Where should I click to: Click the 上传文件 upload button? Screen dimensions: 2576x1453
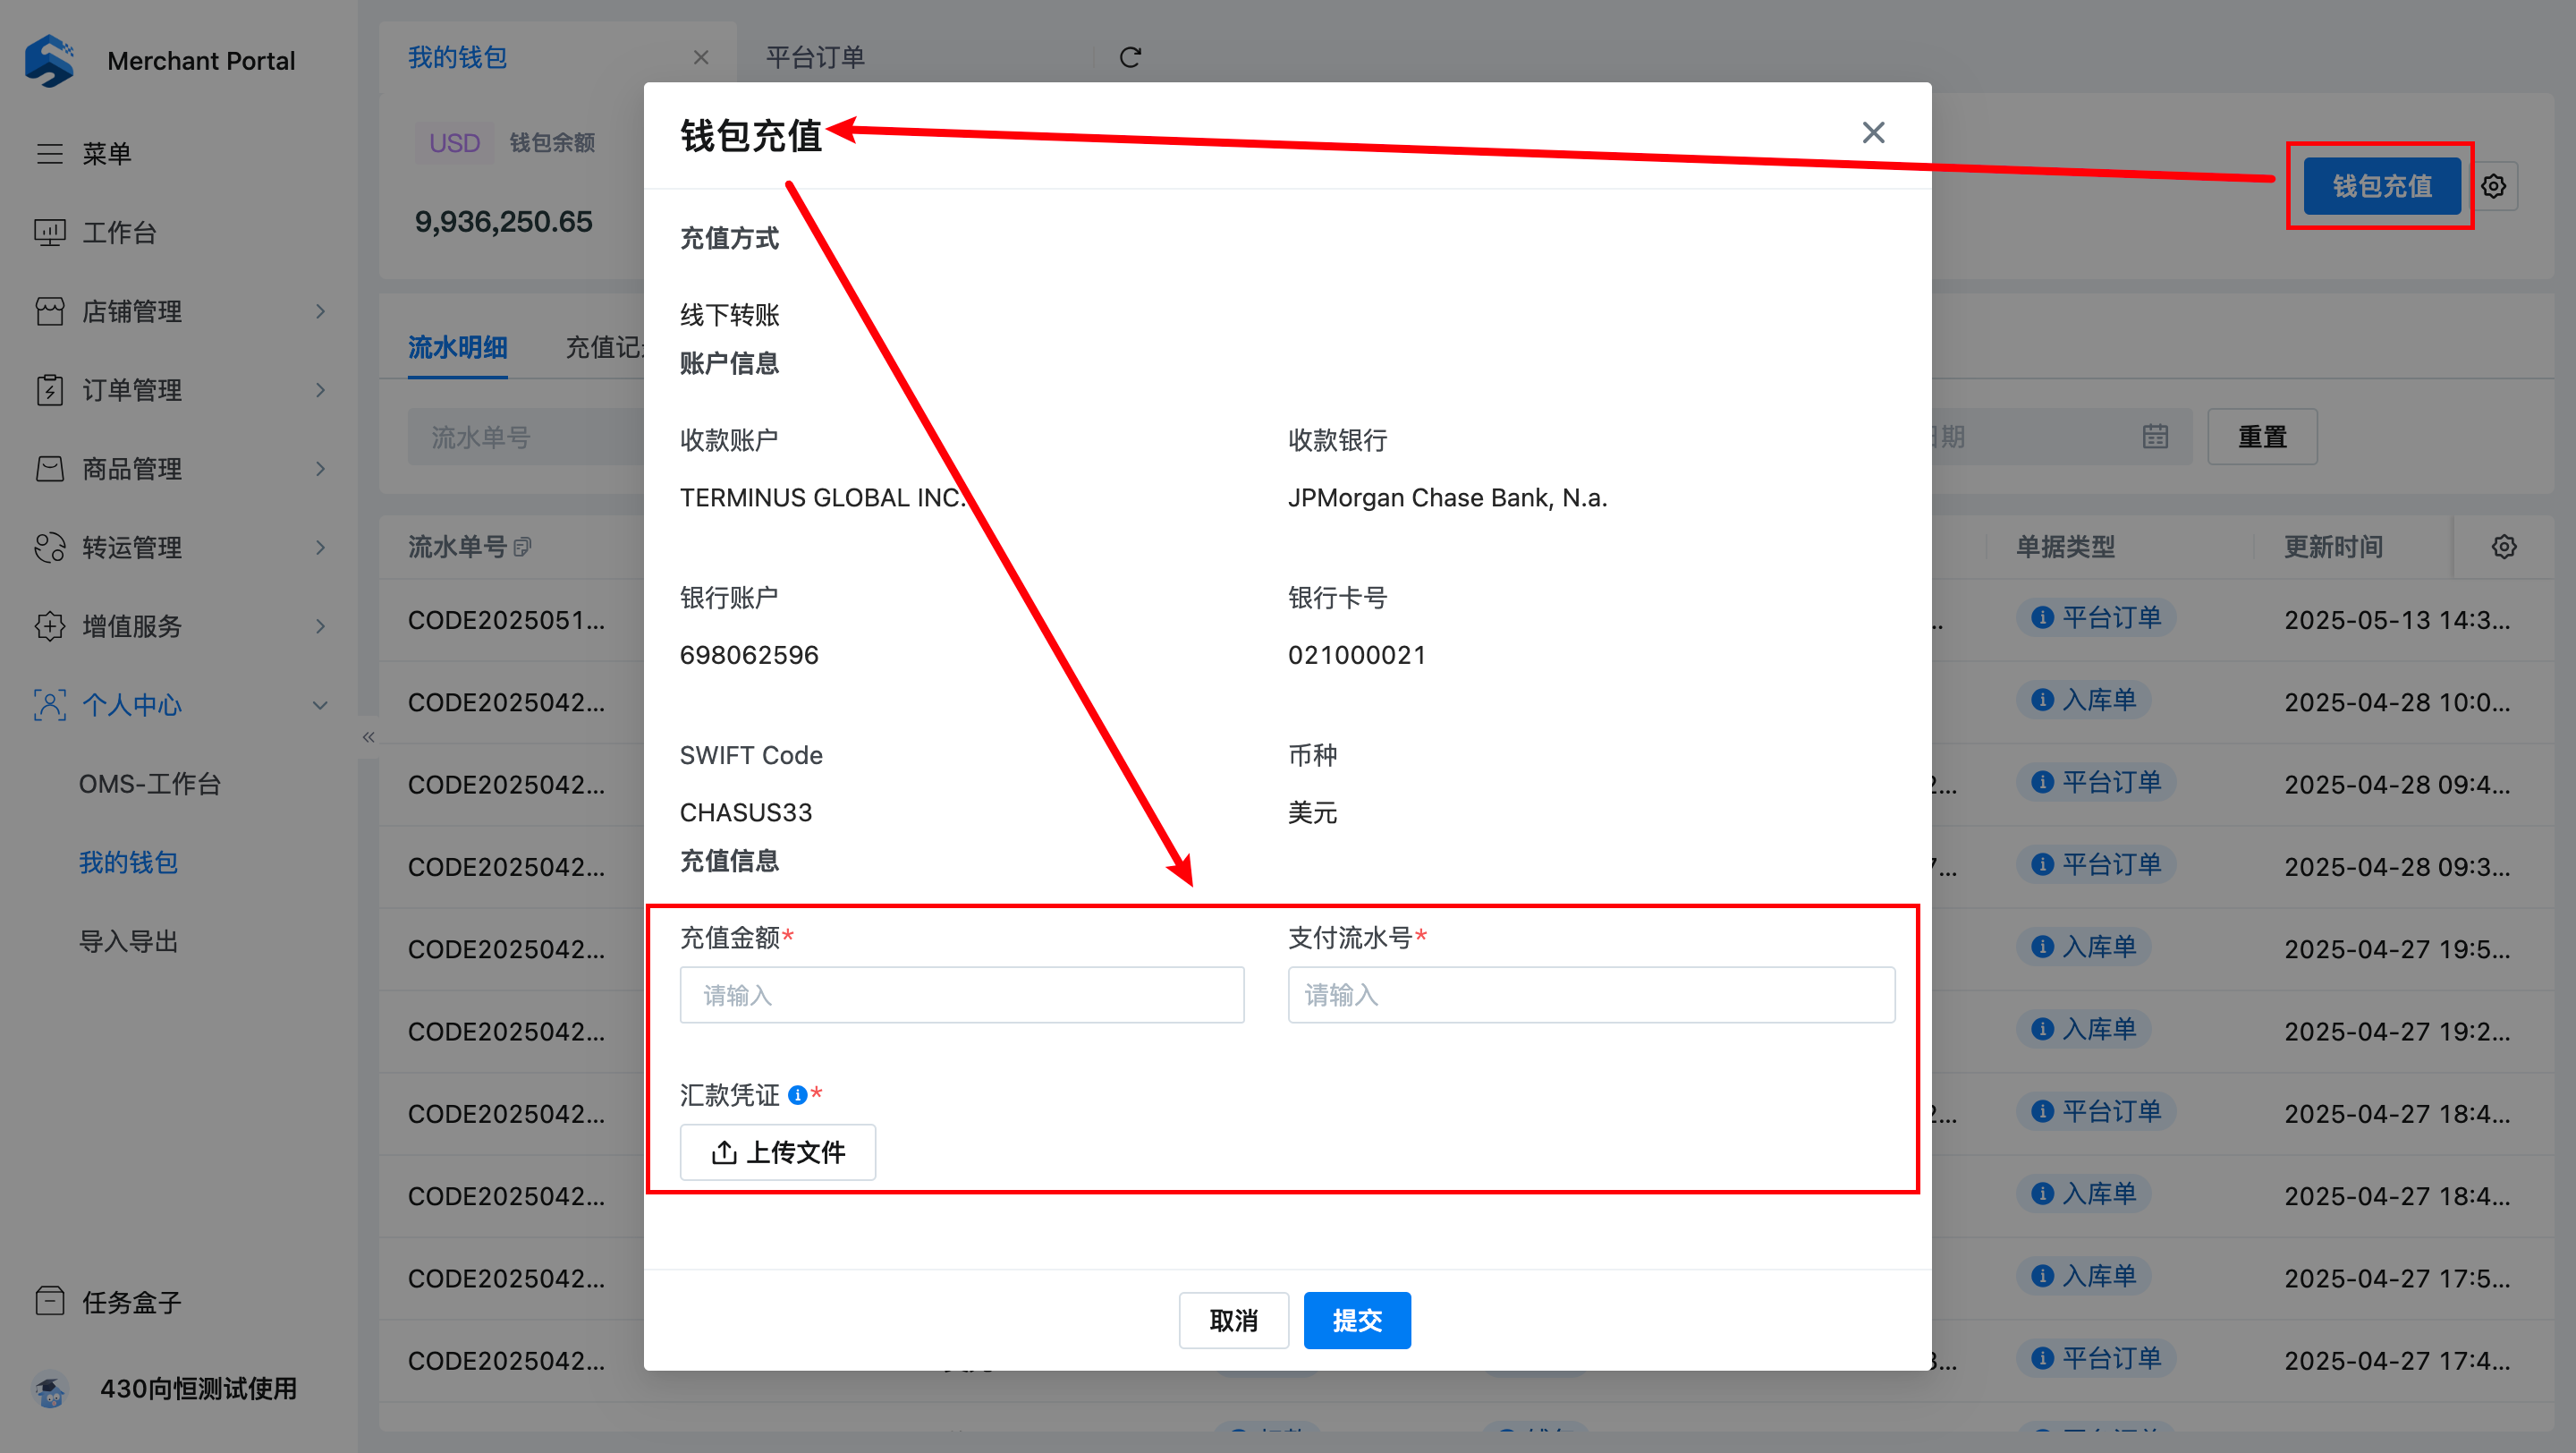[x=778, y=1152]
